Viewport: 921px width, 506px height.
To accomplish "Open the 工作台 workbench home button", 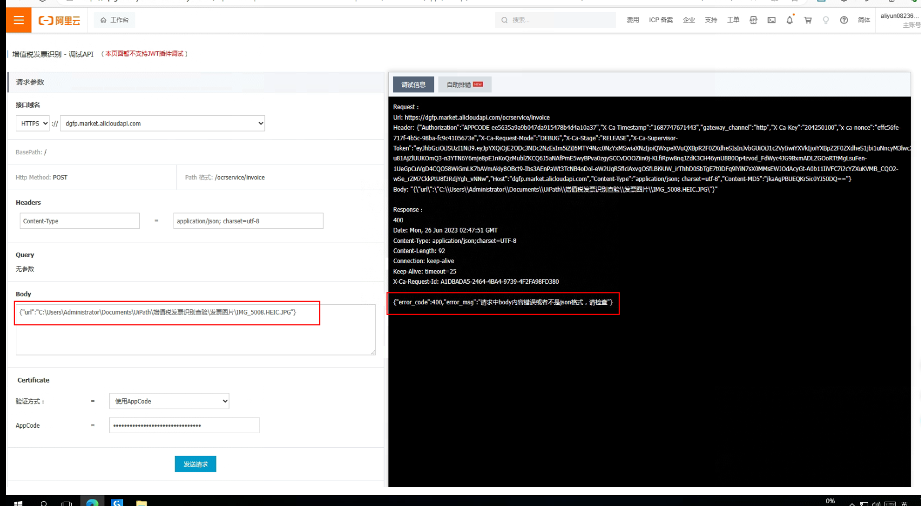I will coord(114,20).
